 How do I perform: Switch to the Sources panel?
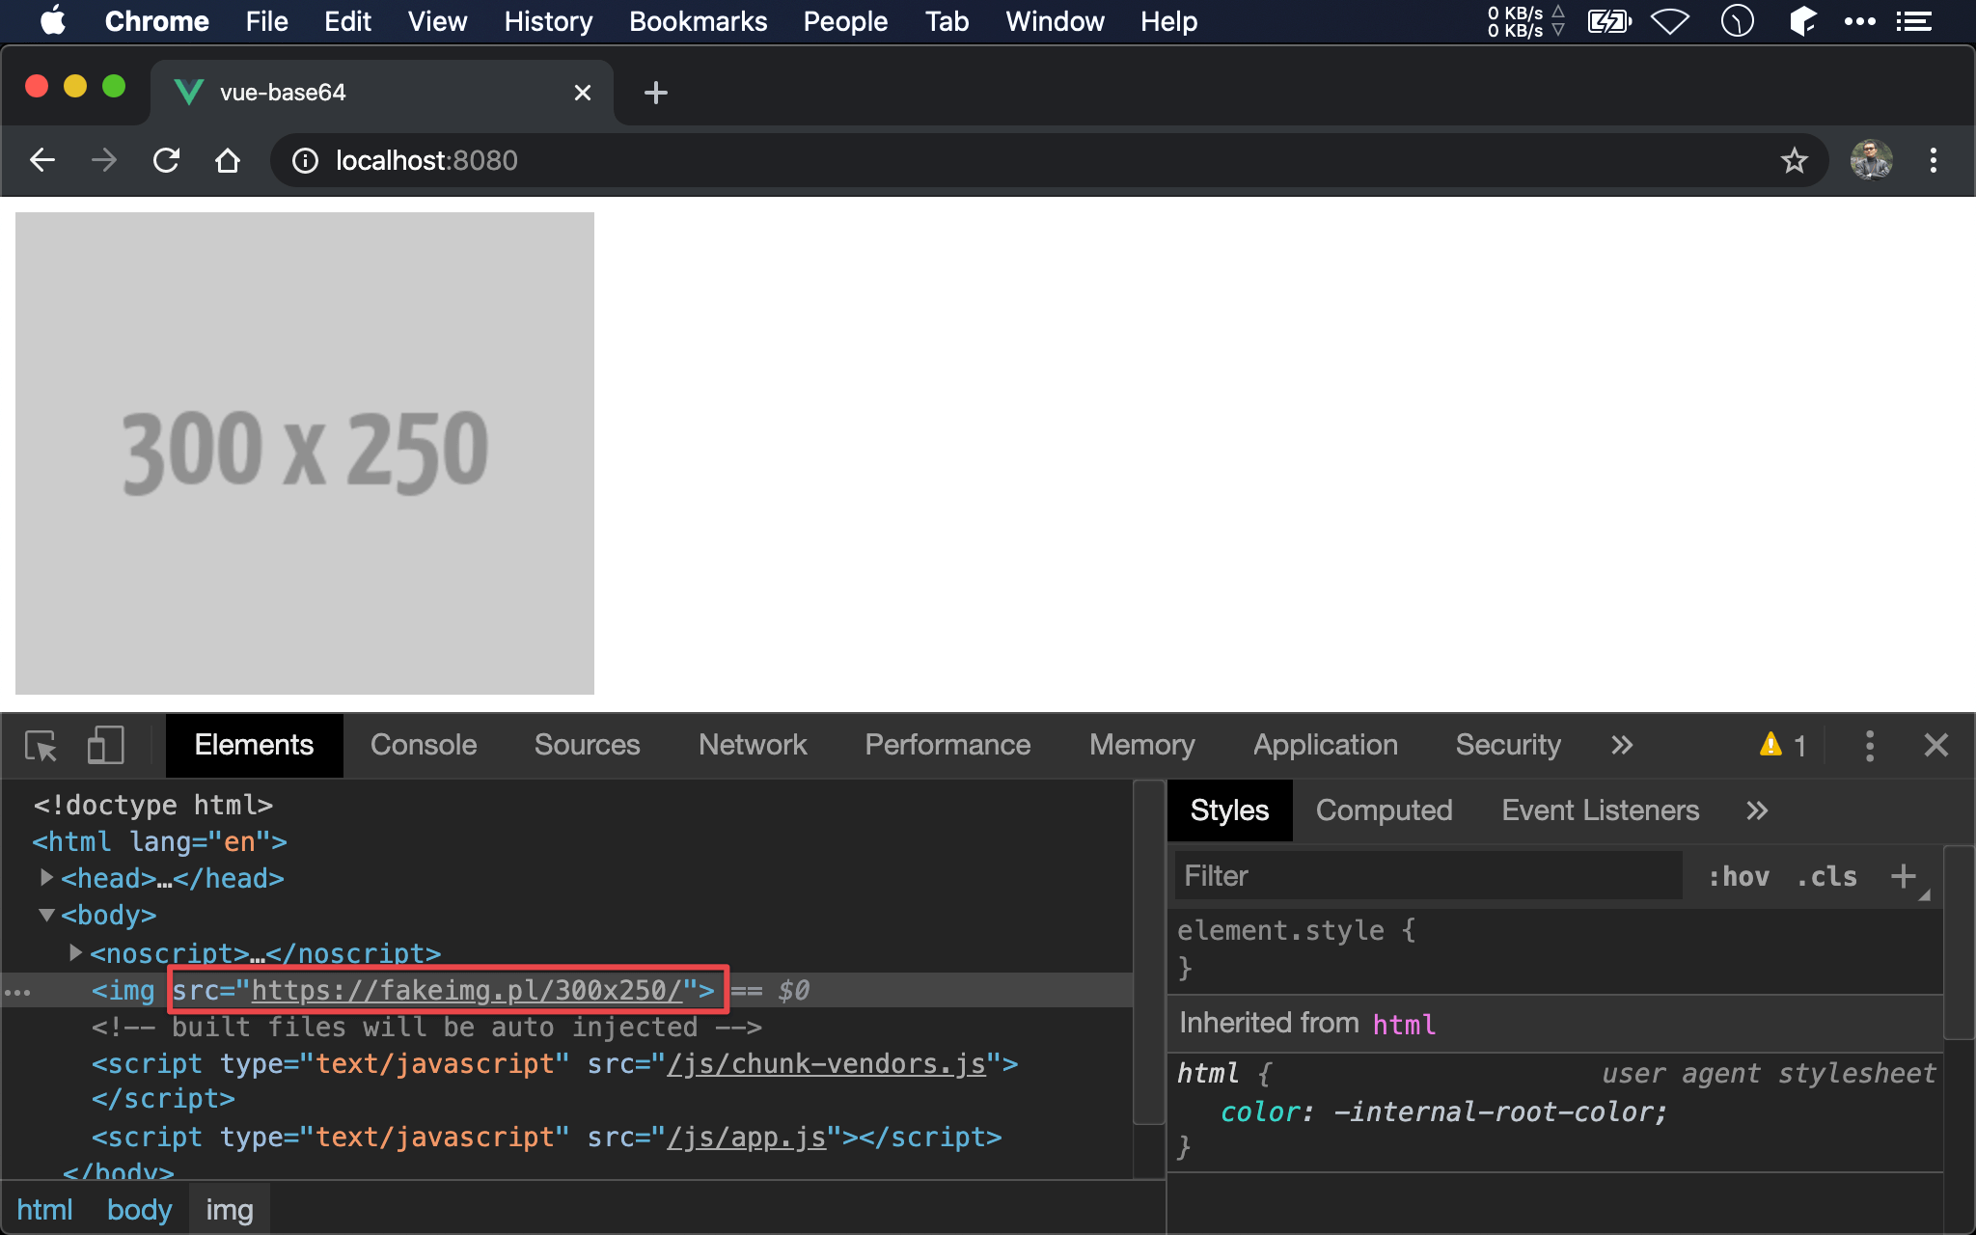pos(587,745)
